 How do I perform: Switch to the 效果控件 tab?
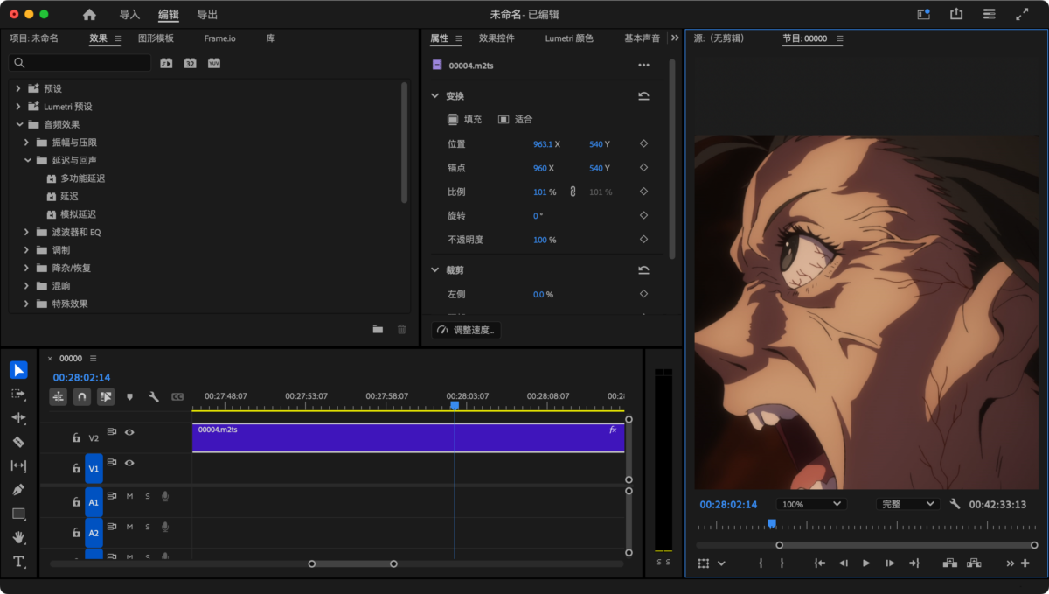point(497,38)
